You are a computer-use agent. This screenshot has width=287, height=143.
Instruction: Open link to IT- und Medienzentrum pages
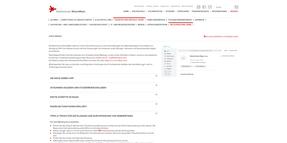pyautogui.click(x=108, y=57)
